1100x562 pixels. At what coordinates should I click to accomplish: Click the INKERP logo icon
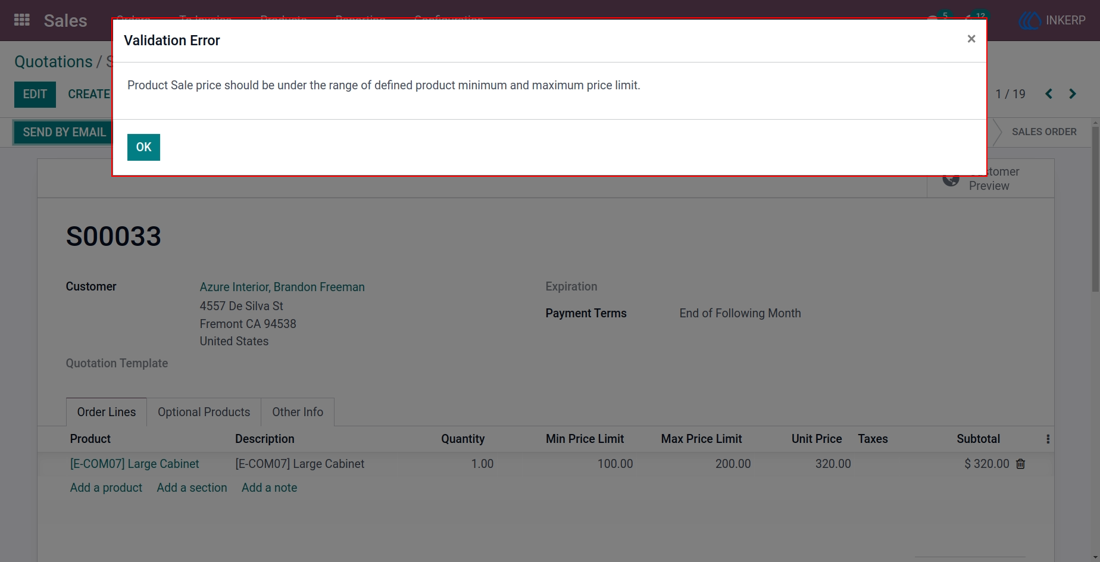1030,20
